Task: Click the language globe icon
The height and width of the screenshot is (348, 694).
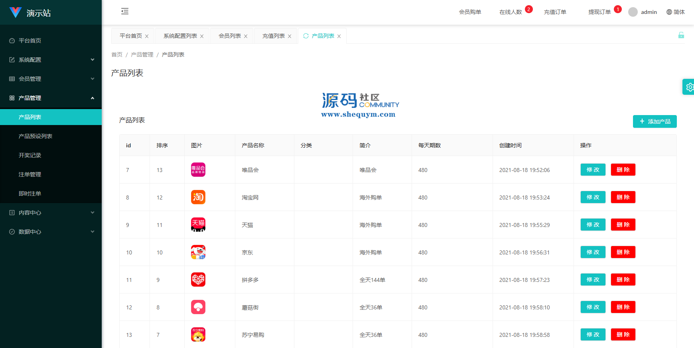Action: 669,12
